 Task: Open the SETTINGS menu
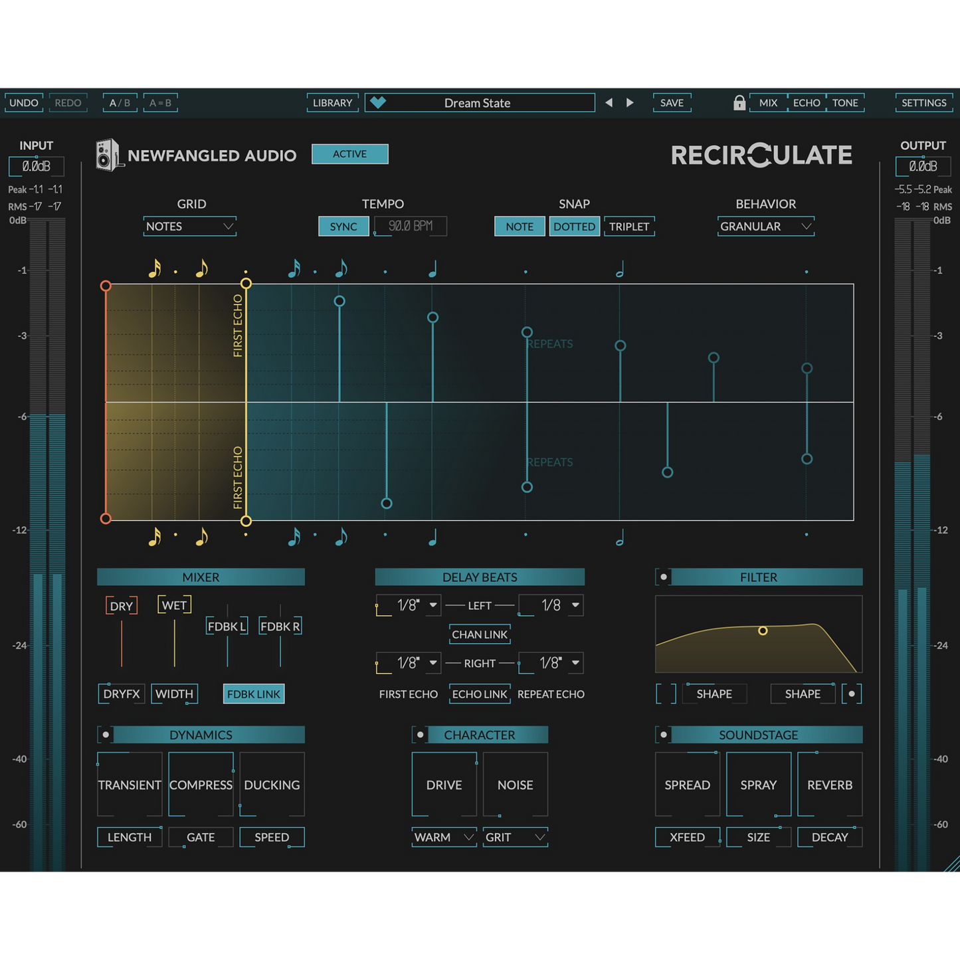tap(923, 103)
